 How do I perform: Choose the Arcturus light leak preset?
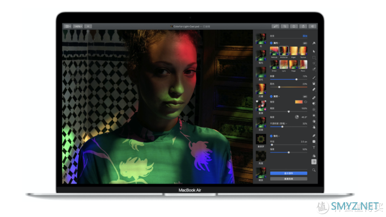[284, 51]
